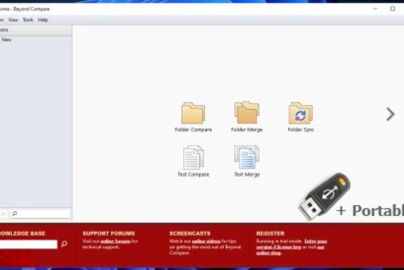Maximize the Beyond Compare window

pos(392,9)
